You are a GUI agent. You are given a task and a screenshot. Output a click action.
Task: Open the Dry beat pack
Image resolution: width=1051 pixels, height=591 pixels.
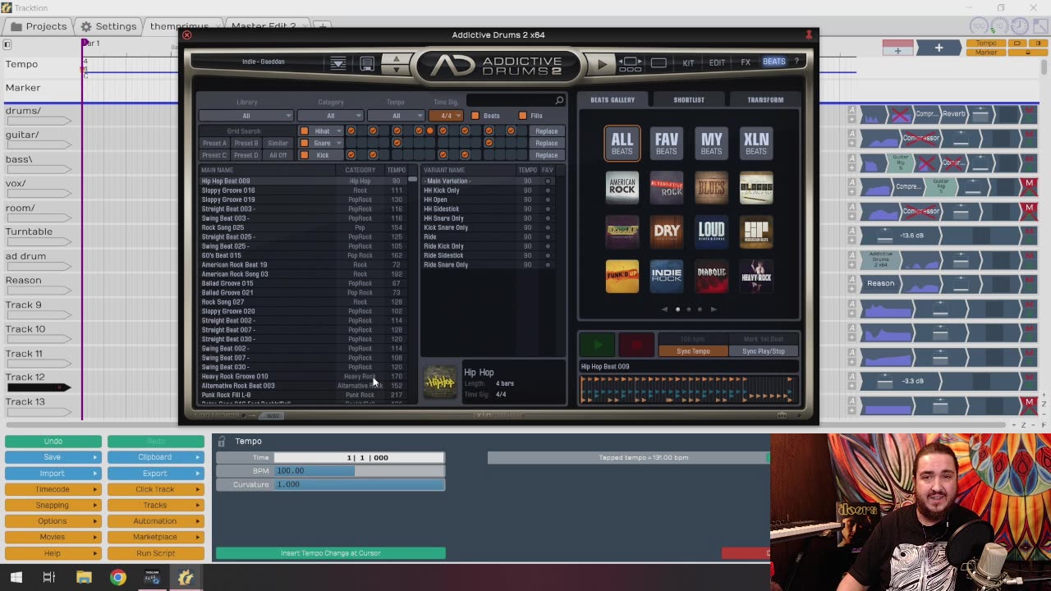pos(667,231)
